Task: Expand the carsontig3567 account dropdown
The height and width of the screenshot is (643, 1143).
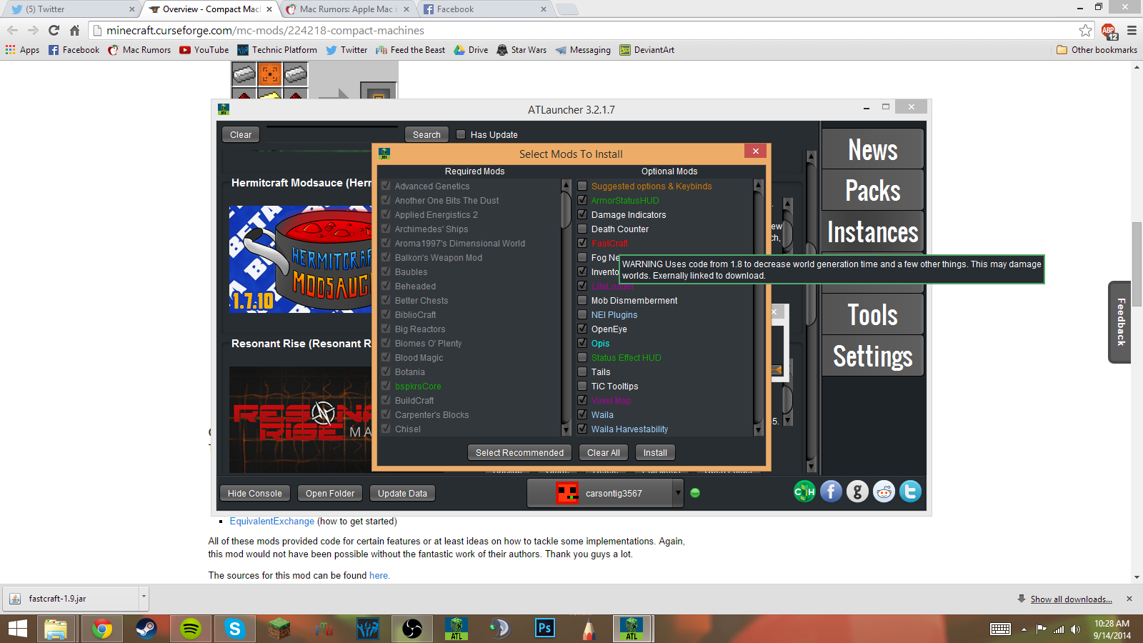Action: (677, 493)
